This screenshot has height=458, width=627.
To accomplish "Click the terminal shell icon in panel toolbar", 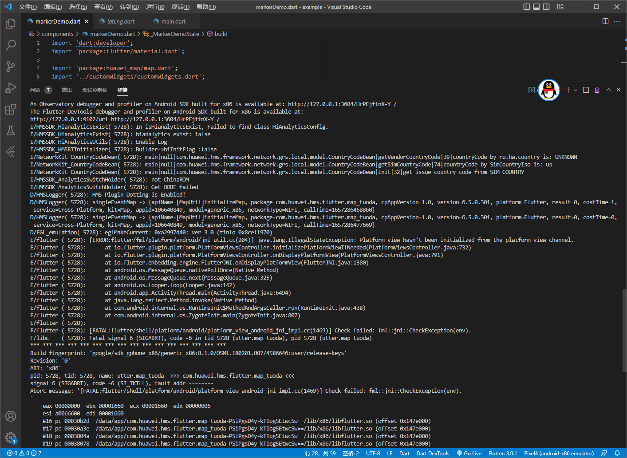I will coord(532,90).
